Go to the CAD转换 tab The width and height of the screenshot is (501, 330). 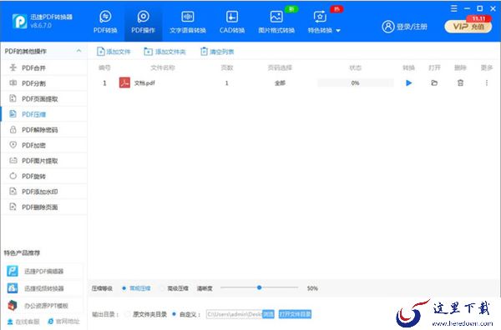(232, 22)
